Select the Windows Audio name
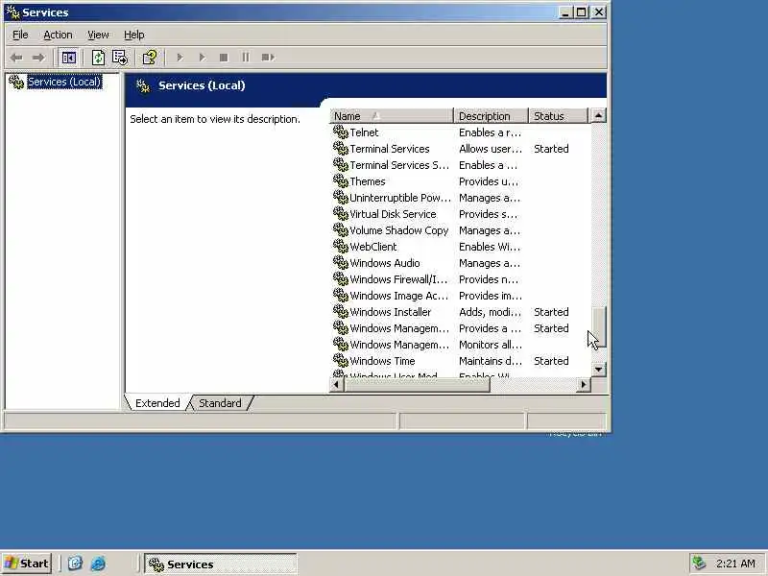Screen dimensions: 768x576 pyautogui.click(x=385, y=263)
